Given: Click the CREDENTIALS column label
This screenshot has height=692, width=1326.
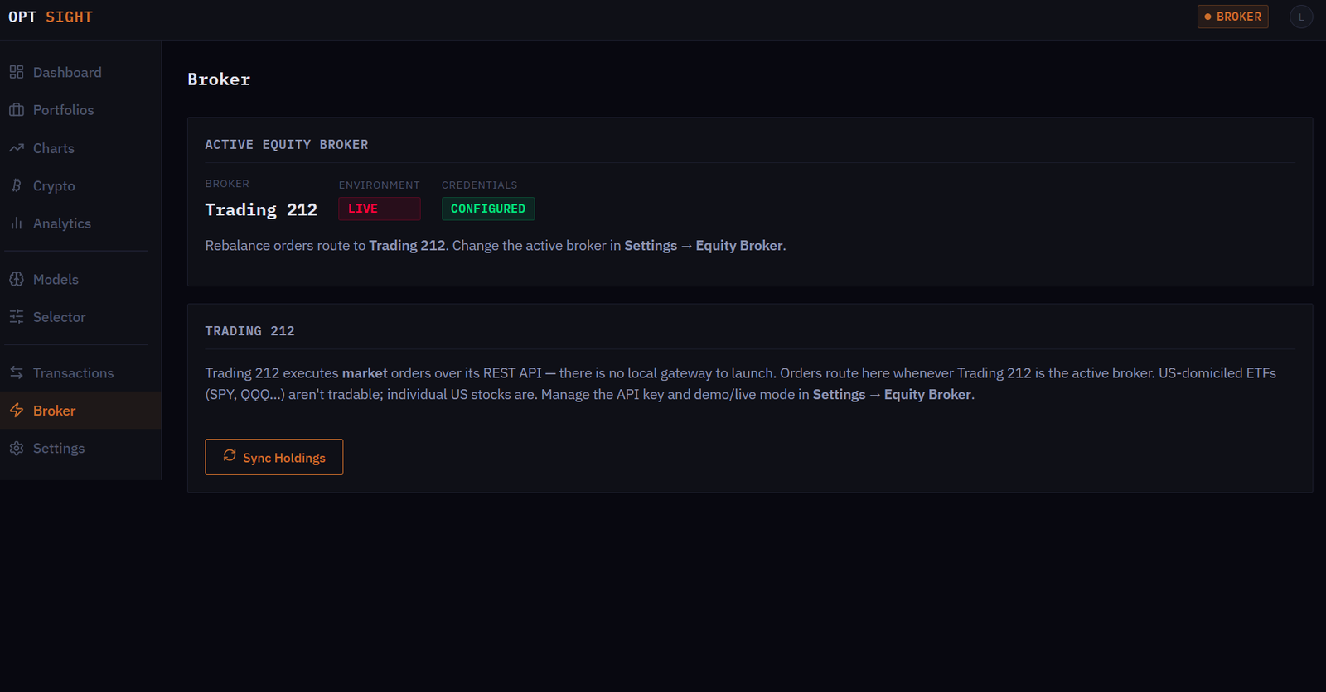Looking at the screenshot, I should coord(480,185).
